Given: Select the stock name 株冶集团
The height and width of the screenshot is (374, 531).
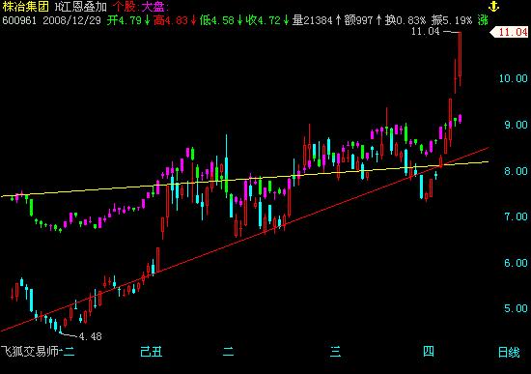Looking at the screenshot, I should [25, 7].
